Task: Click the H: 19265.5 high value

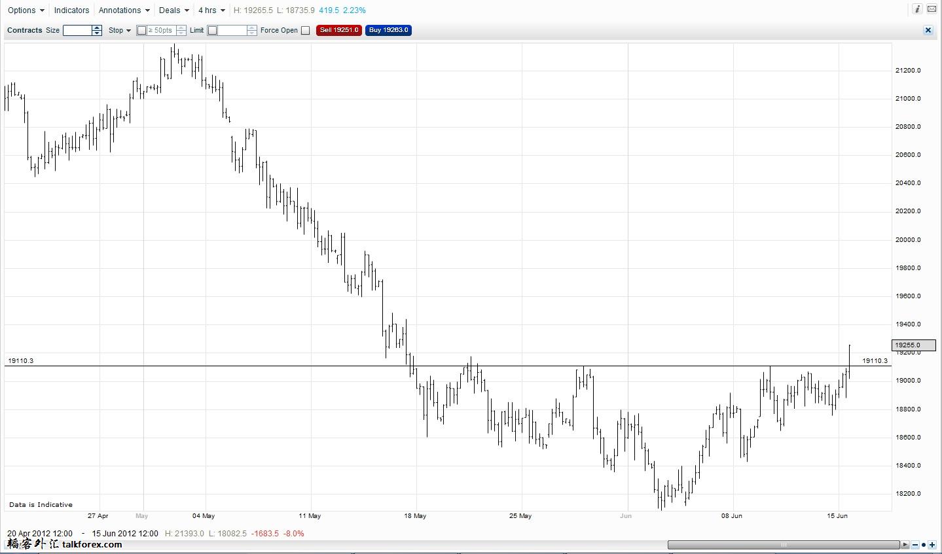Action: 253,10
